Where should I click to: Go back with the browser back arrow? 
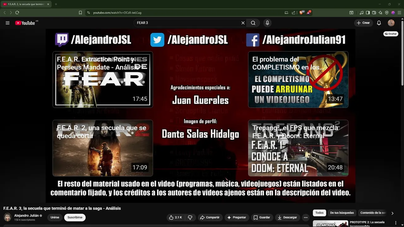5,13
